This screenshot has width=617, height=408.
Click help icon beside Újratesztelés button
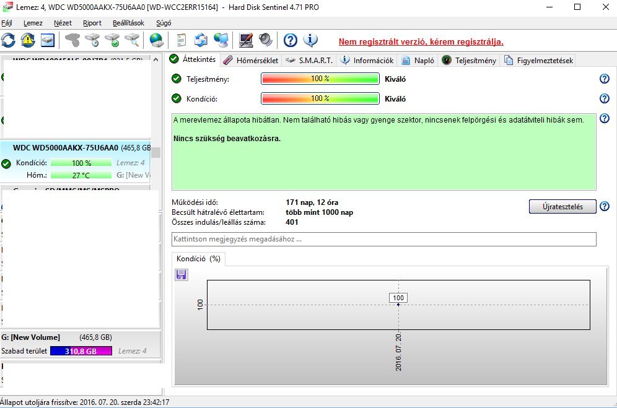click(x=605, y=206)
